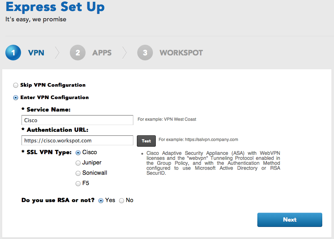Choose Sonicwall as SSL VPN type
This screenshot has width=334, height=239.
(x=78, y=173)
